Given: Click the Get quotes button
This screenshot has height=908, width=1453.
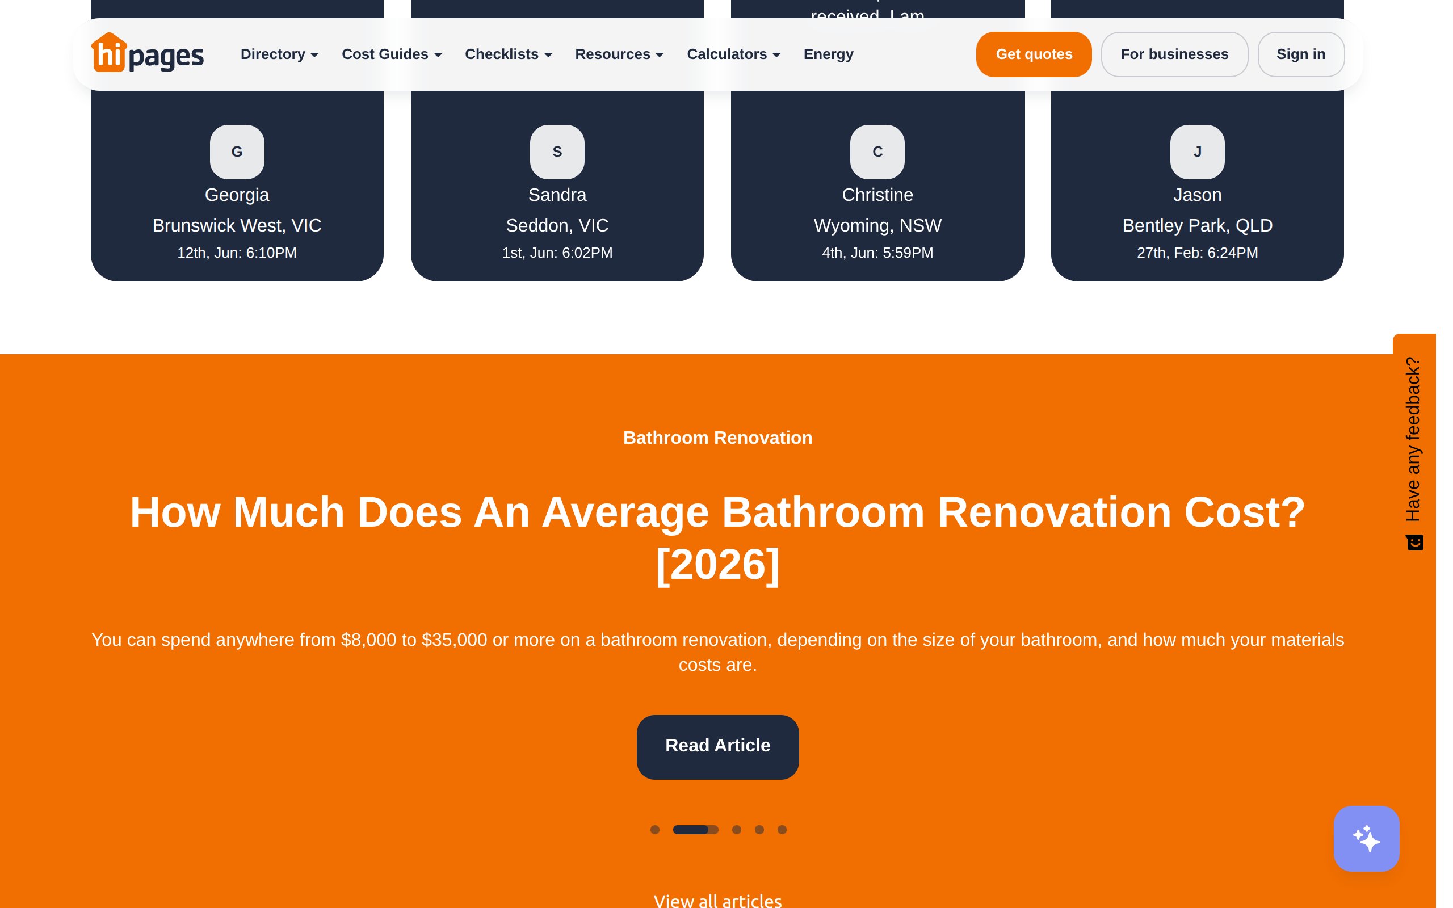Looking at the screenshot, I should click(1034, 54).
